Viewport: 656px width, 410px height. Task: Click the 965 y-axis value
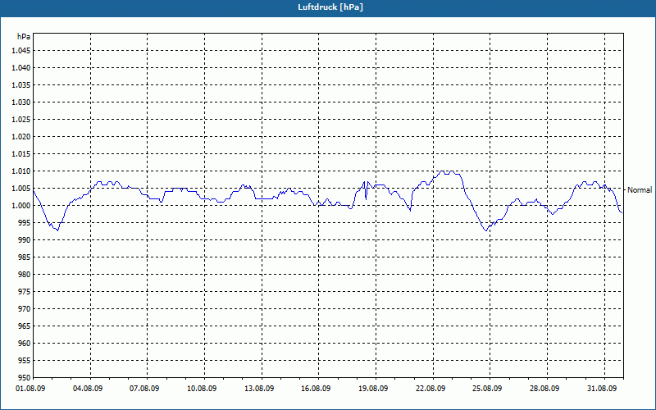point(25,326)
